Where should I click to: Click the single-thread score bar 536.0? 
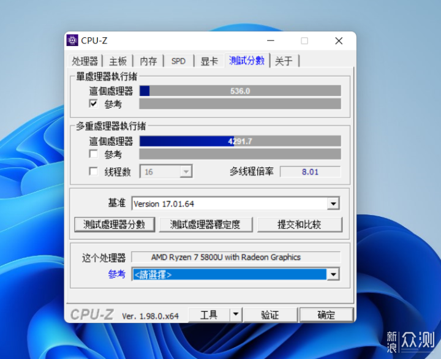[240, 91]
